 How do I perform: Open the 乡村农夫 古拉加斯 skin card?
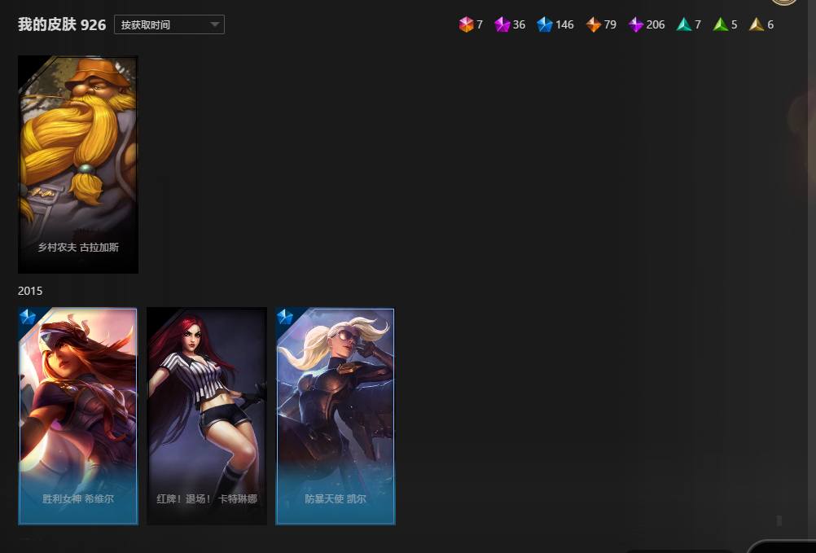(78, 165)
